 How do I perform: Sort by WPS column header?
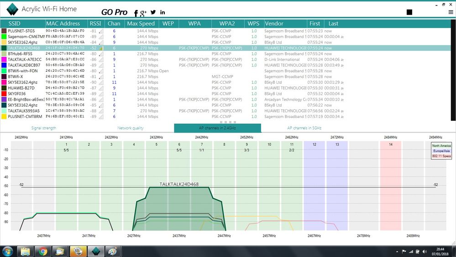(x=253, y=24)
